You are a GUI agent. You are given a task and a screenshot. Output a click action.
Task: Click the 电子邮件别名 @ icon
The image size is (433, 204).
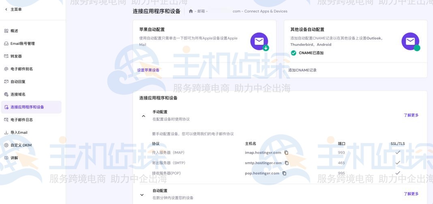(6, 69)
